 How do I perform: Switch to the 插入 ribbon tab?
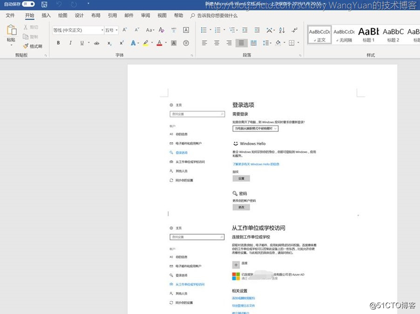46,15
